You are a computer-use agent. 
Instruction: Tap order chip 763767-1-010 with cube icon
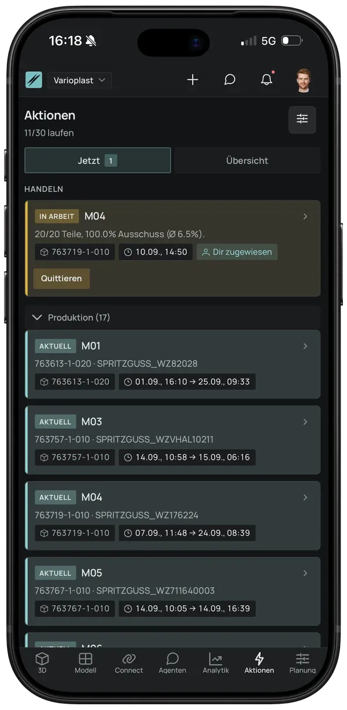tap(75, 609)
